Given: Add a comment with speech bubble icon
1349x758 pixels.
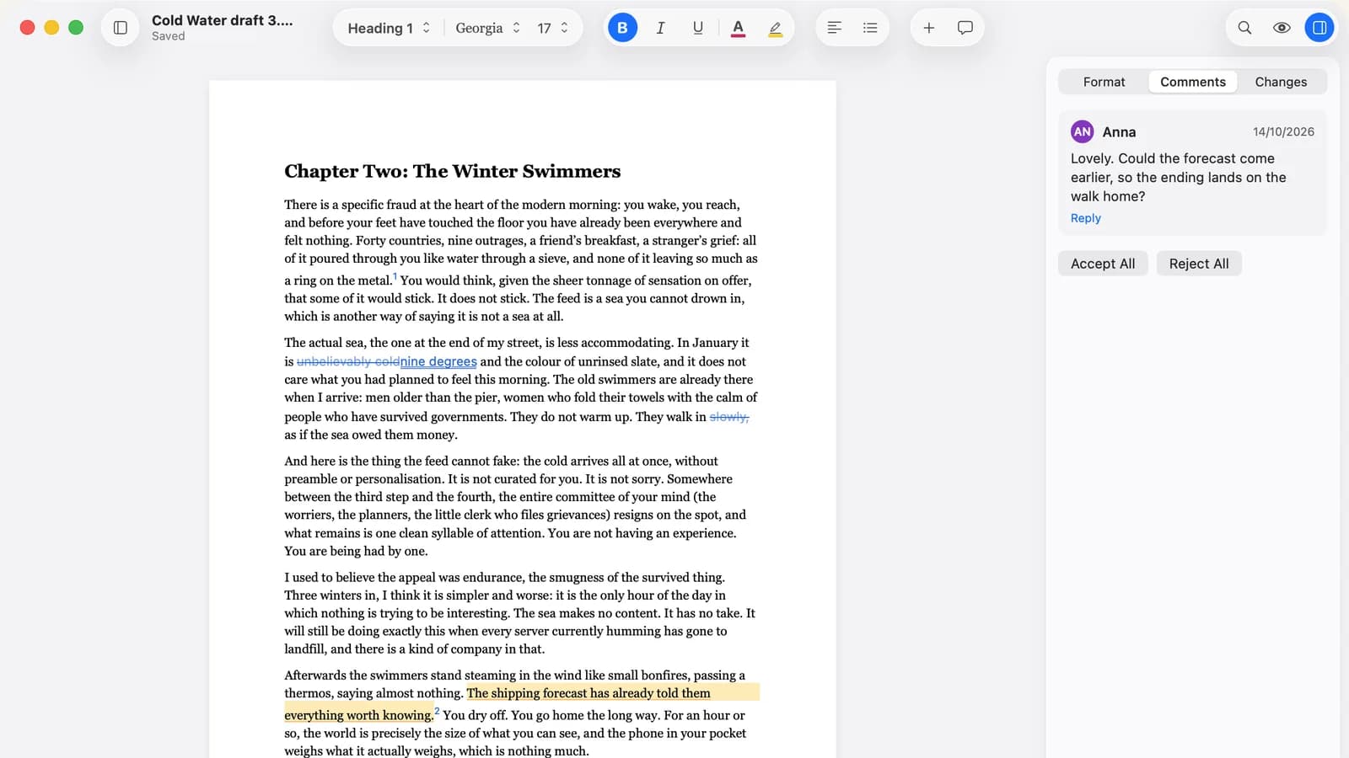Looking at the screenshot, I should coord(965,28).
